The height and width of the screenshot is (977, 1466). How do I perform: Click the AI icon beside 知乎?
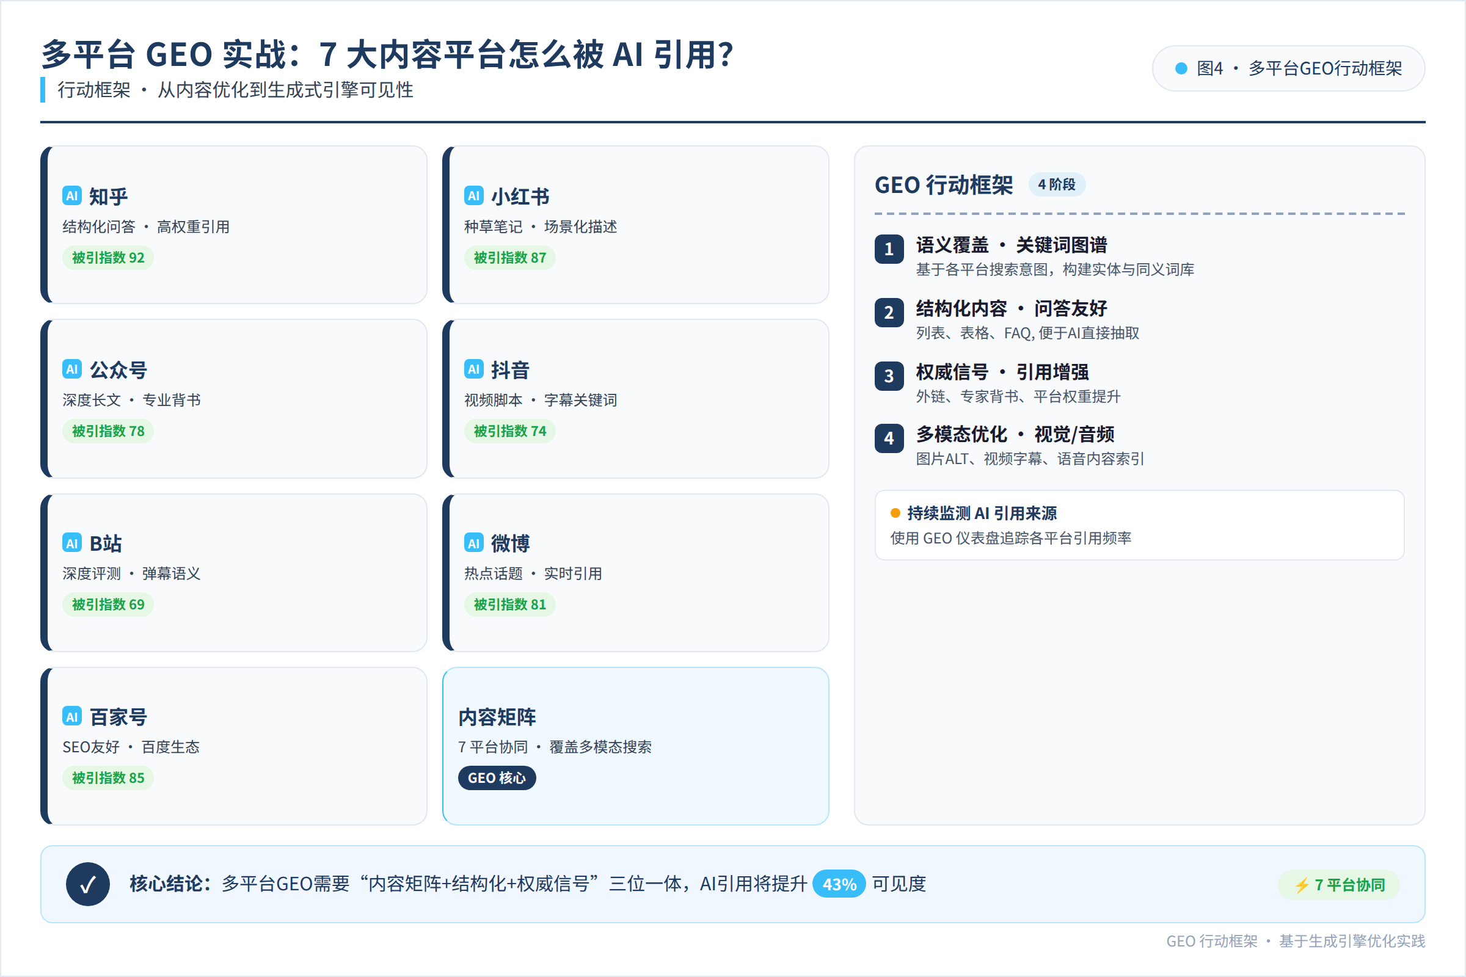[x=72, y=195]
